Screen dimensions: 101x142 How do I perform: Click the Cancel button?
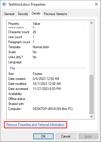66,136
